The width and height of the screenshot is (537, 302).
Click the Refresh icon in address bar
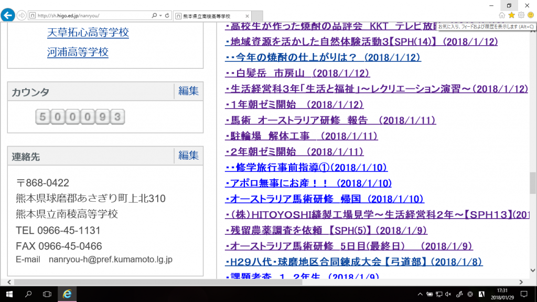[167, 16]
